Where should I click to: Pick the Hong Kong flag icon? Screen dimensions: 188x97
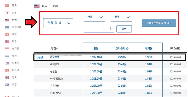(7, 34)
